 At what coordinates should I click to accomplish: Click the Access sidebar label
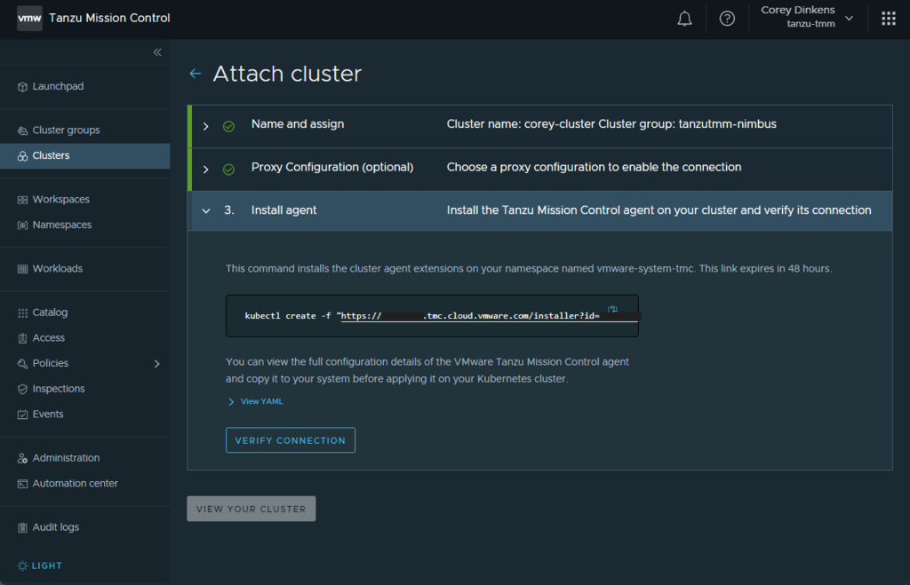[x=49, y=337]
